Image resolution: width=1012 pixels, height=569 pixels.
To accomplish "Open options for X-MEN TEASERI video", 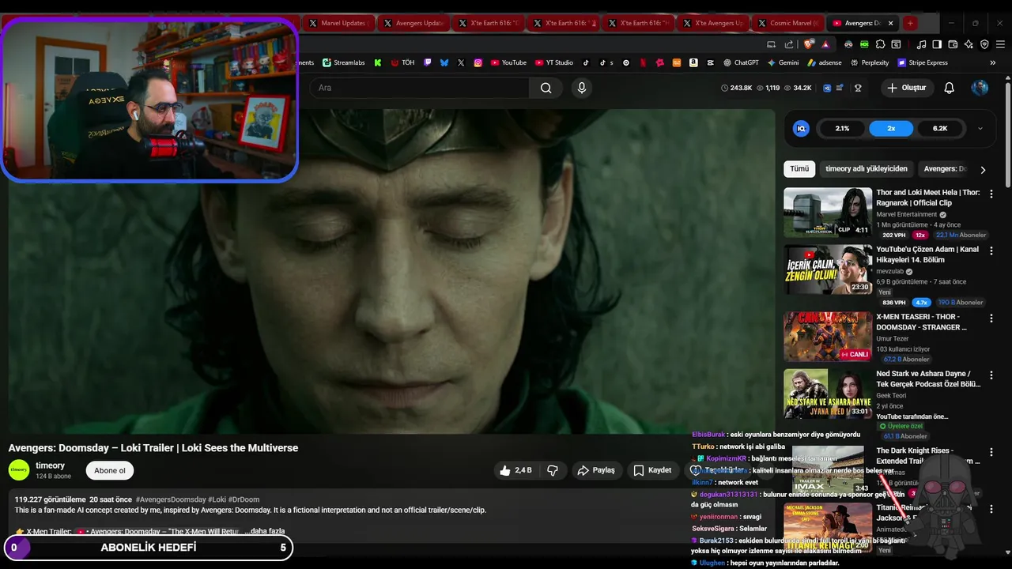I will coord(991,318).
